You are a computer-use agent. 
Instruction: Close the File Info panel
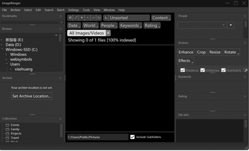point(245,115)
